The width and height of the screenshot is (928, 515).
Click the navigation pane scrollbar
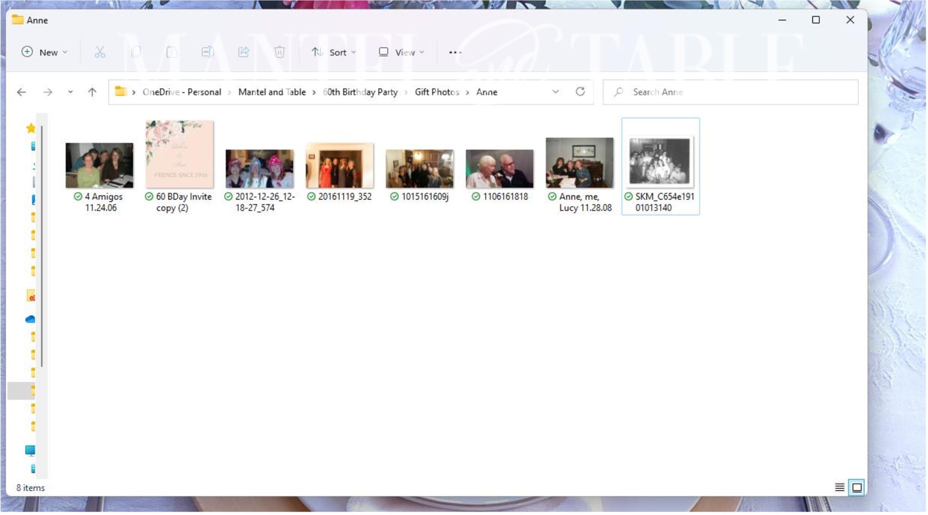(x=43, y=246)
